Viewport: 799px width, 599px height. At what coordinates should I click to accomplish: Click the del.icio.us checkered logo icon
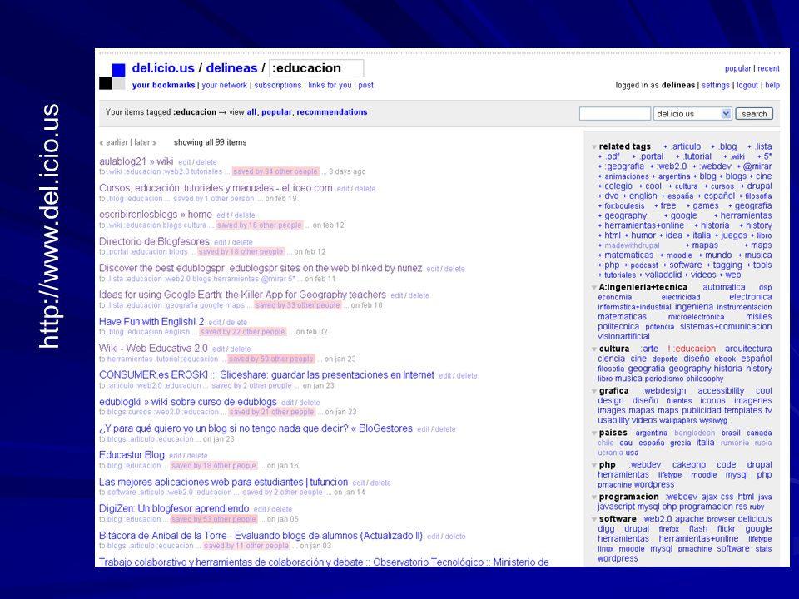[x=112, y=77]
